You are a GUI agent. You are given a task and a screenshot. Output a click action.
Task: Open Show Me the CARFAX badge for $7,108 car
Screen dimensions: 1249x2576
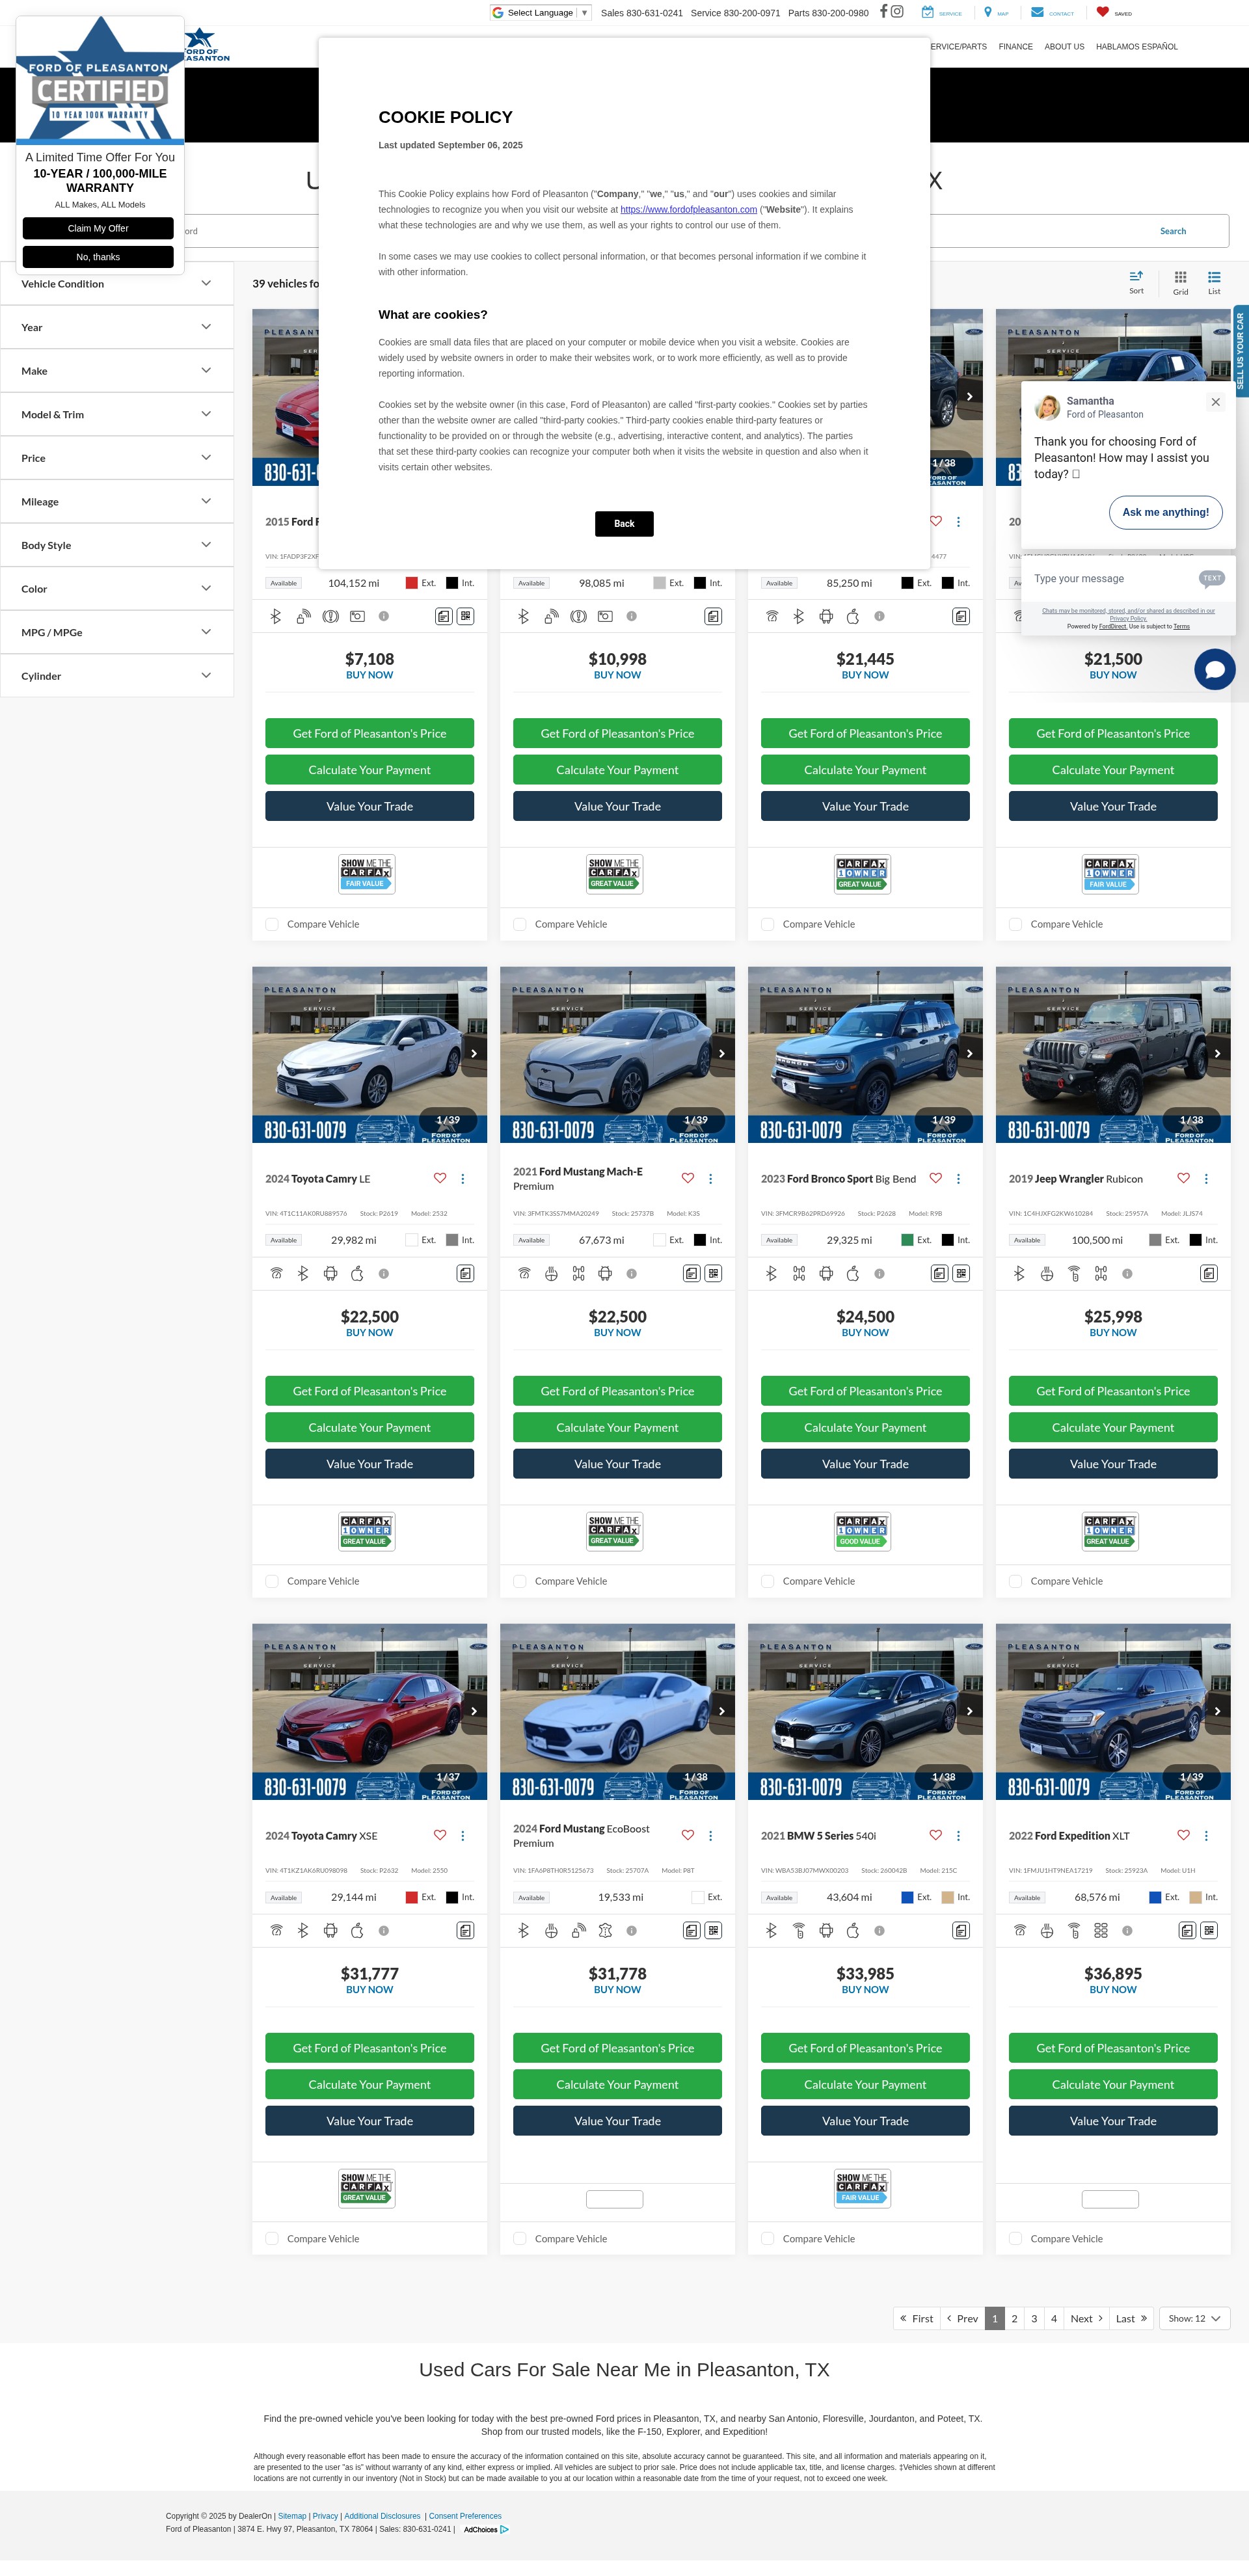tap(367, 874)
